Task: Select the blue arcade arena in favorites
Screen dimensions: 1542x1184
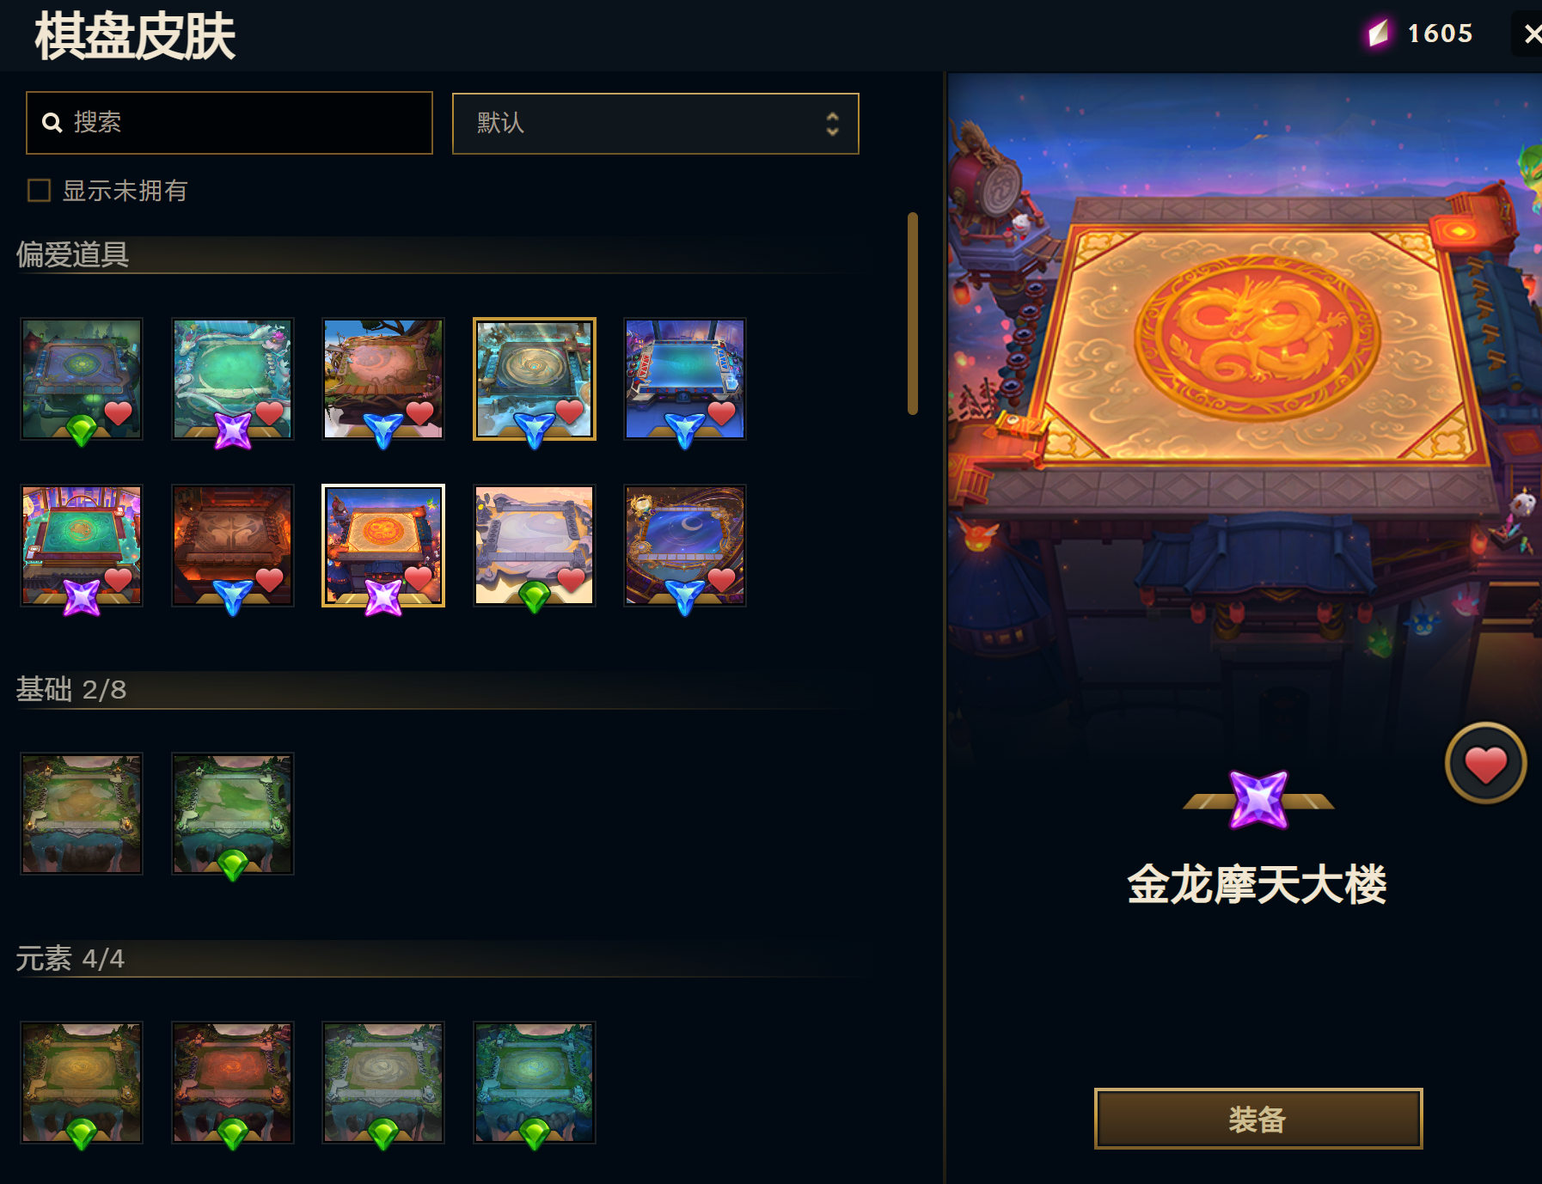Action: [x=685, y=379]
